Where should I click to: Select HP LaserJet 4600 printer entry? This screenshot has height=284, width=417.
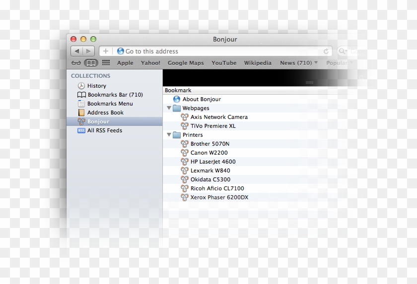point(213,162)
